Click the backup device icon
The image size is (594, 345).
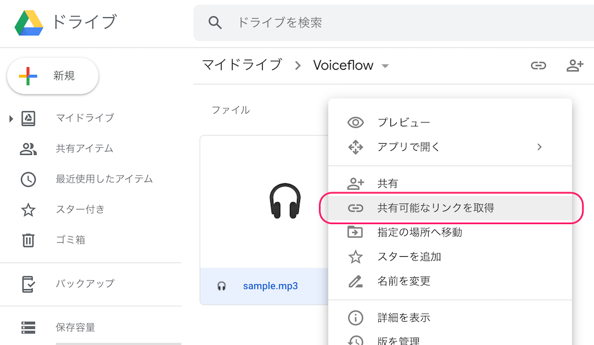(x=28, y=284)
